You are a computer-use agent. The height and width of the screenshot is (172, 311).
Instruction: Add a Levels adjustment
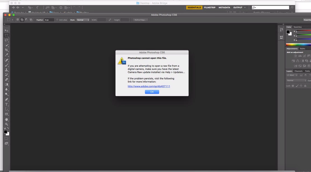(x=300, y=56)
